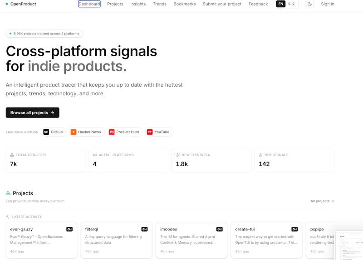Click the Browse all projects button
This screenshot has width=363, height=260.
coord(32,113)
